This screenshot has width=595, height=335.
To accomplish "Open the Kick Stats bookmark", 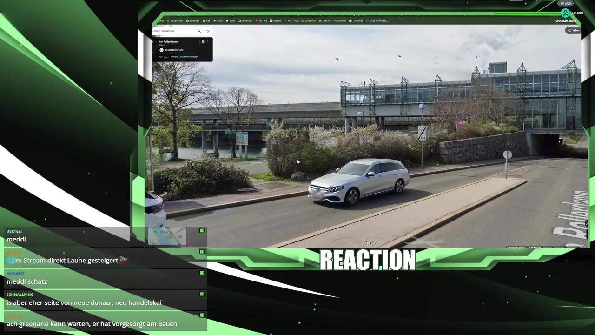I will point(340,21).
